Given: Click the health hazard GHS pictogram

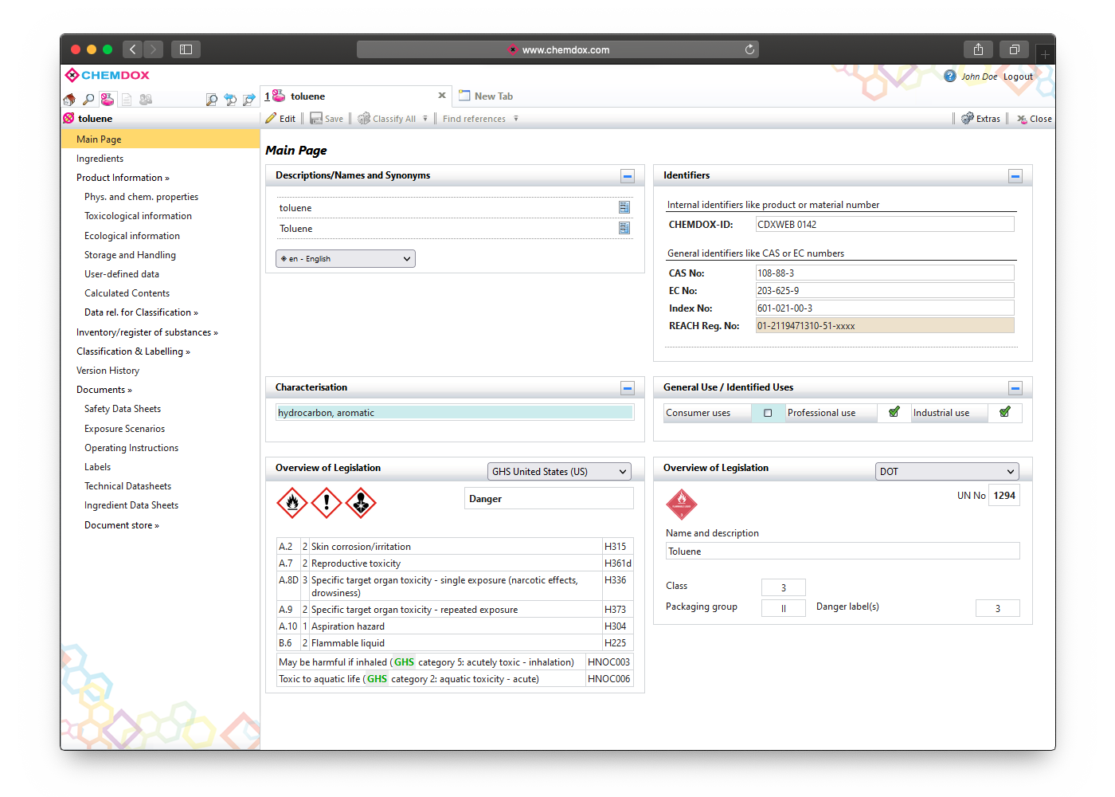Looking at the screenshot, I should 361,503.
